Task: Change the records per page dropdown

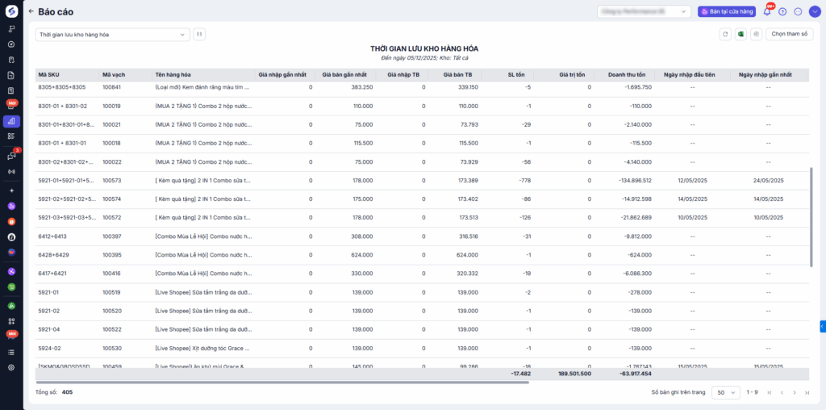Action: pos(724,392)
